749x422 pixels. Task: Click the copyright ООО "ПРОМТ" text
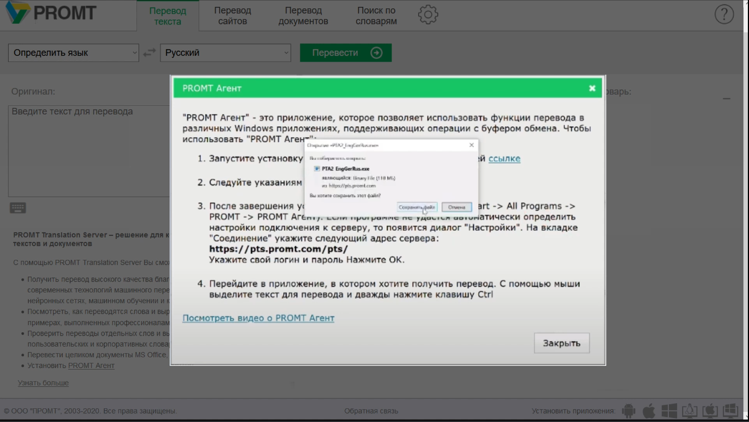90,411
